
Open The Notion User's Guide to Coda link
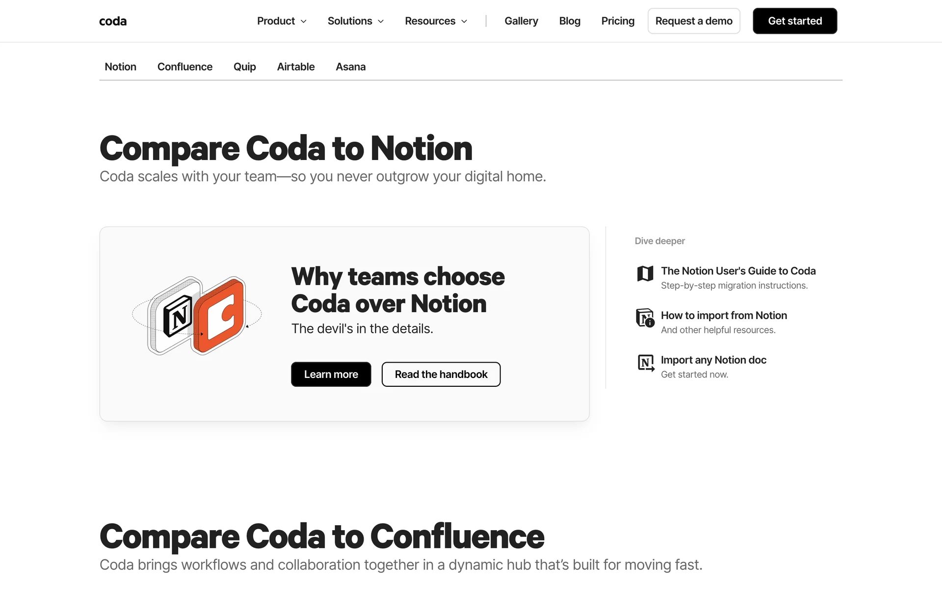pos(738,271)
